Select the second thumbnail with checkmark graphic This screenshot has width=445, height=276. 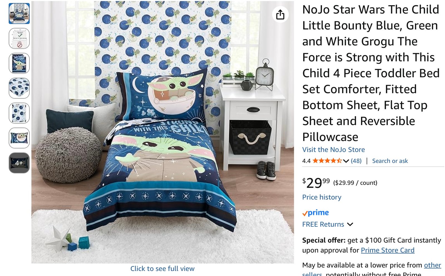[19, 38]
